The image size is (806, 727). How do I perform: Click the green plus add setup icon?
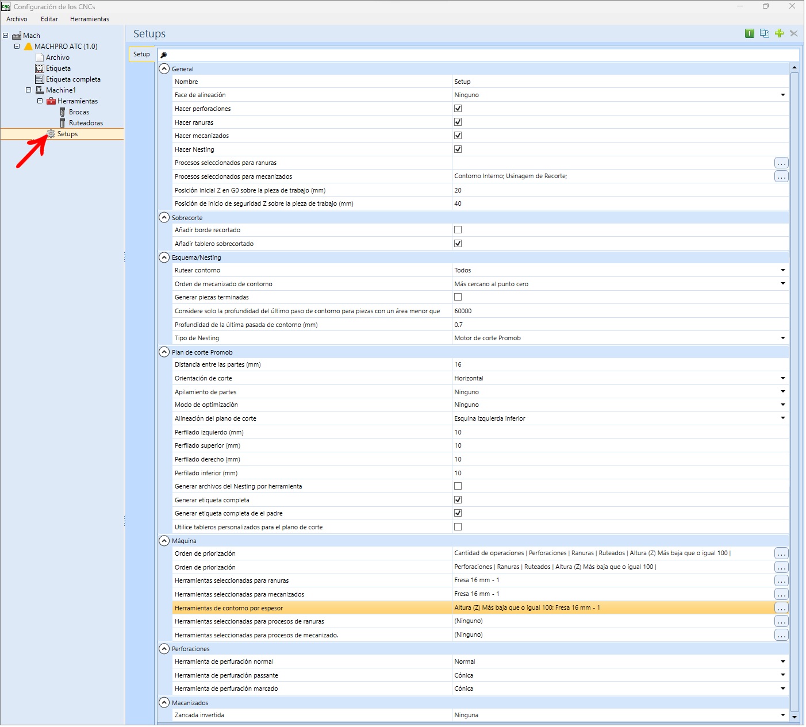click(x=780, y=33)
